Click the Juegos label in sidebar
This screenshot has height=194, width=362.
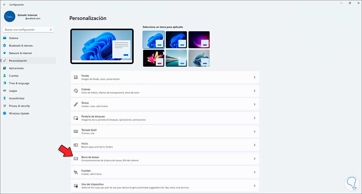click(13, 91)
